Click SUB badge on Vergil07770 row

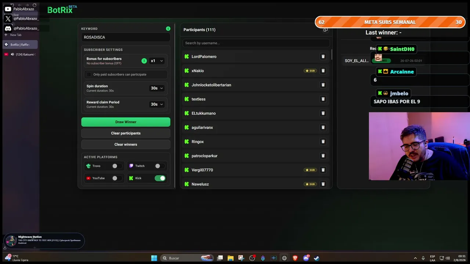pyautogui.click(x=310, y=170)
